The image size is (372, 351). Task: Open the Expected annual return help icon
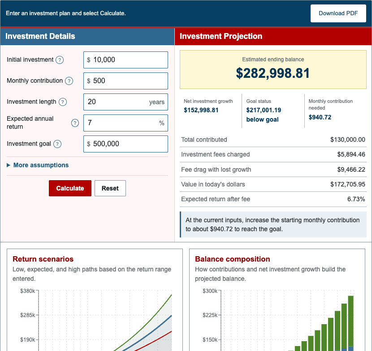pos(75,123)
